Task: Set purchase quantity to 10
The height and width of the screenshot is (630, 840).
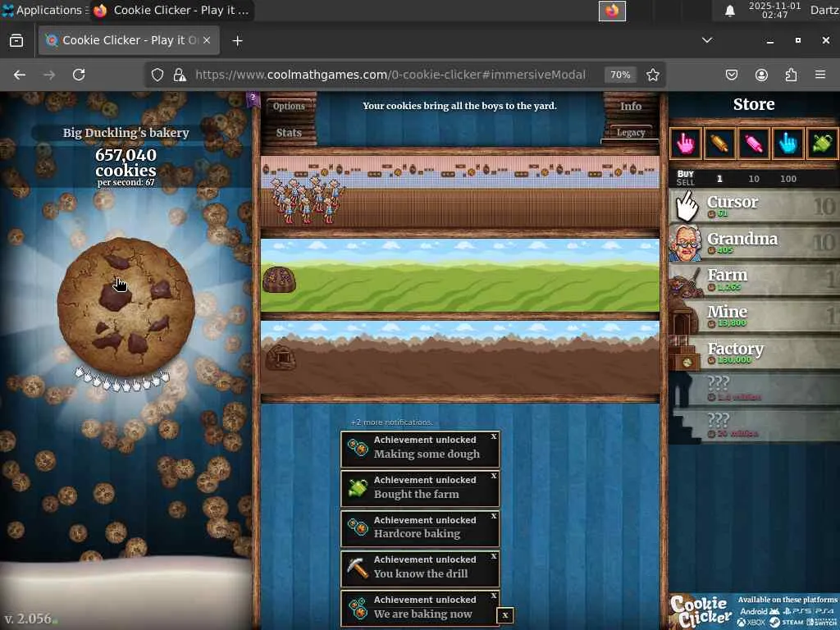Action: pos(754,179)
